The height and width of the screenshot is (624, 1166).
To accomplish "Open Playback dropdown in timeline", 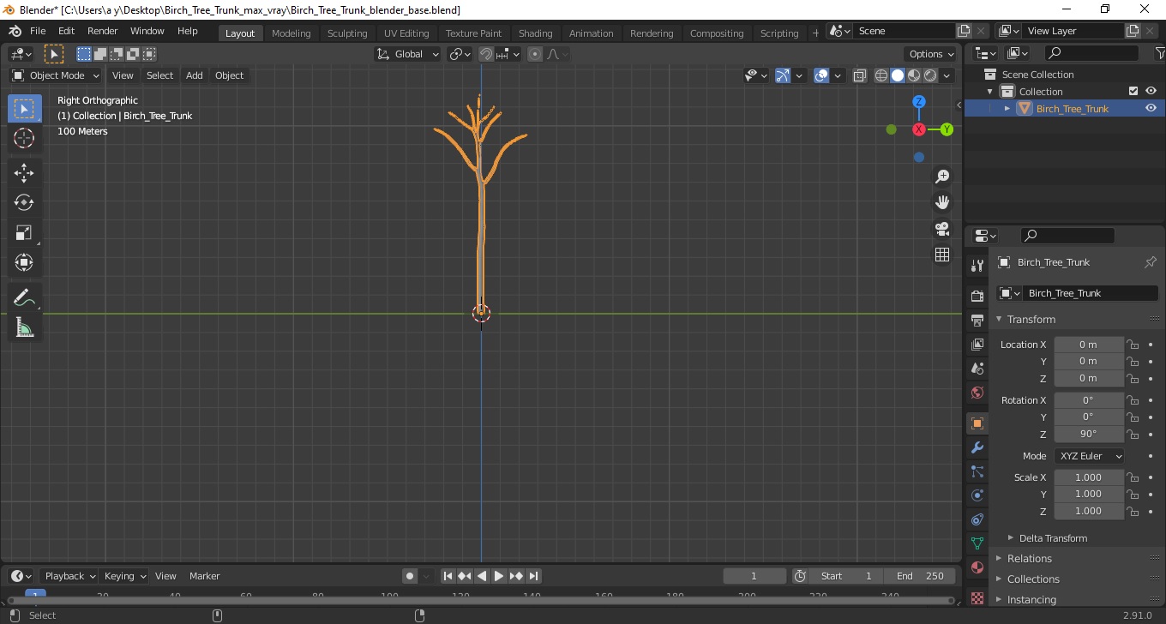I will (69, 576).
